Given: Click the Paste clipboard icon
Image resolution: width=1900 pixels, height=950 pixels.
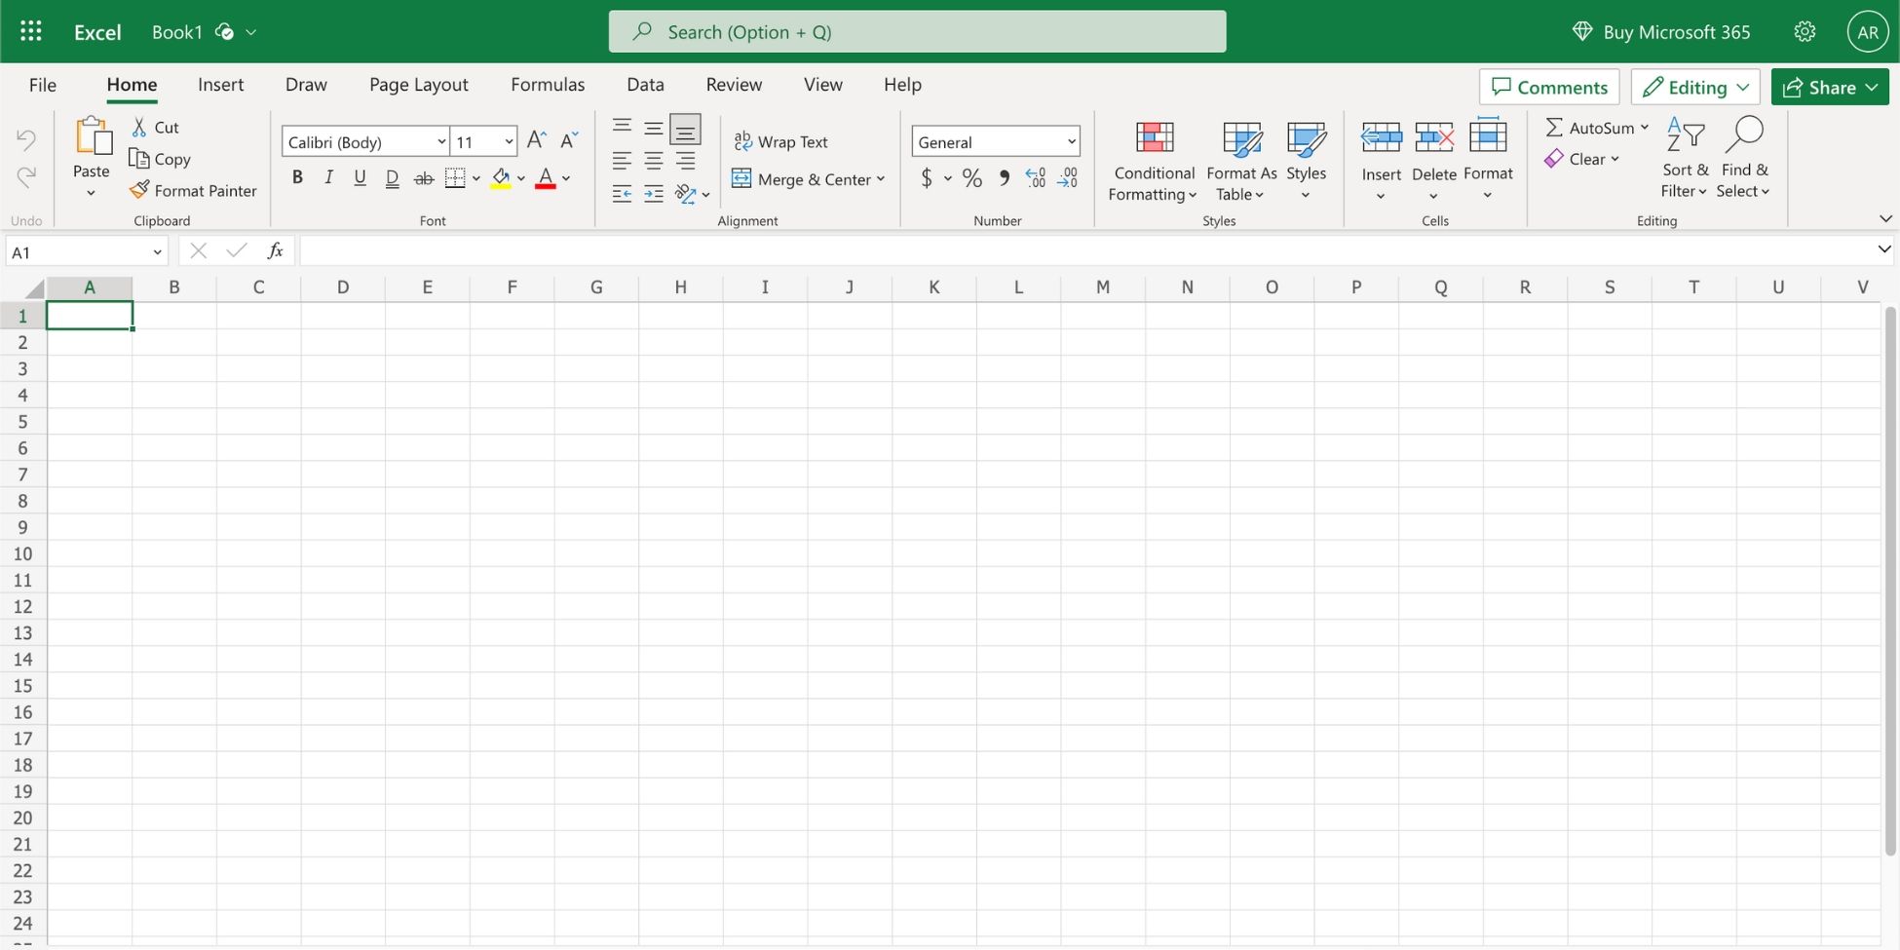Looking at the screenshot, I should coord(94,136).
